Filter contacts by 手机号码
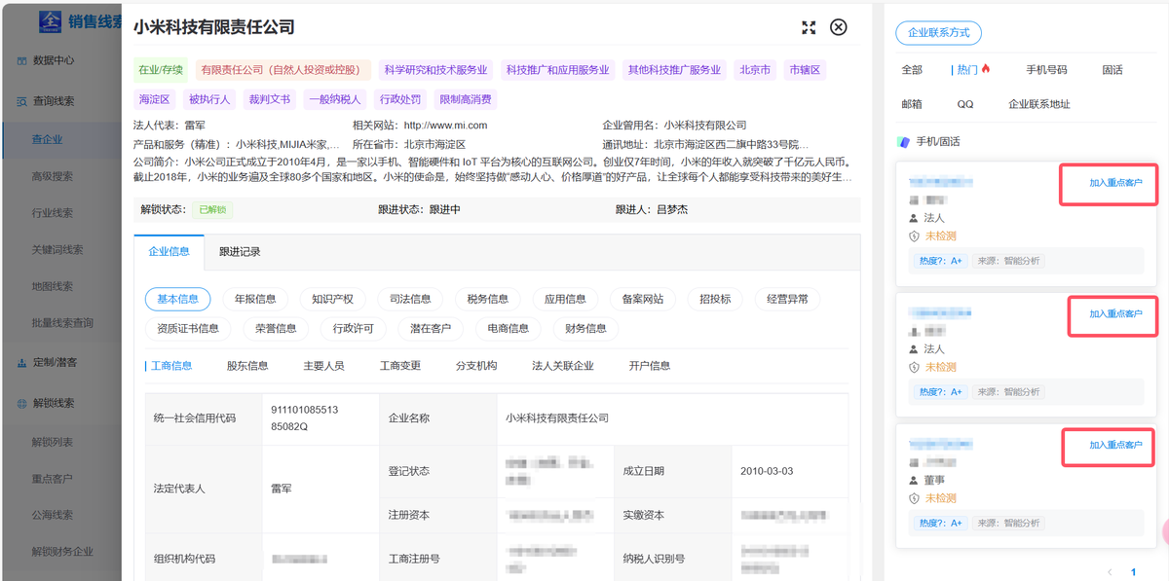This screenshot has height=581, width=1169. (1046, 70)
